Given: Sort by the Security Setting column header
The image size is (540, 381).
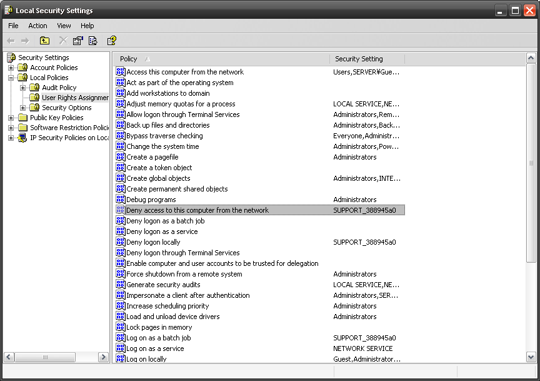Looking at the screenshot, I should coord(367,59).
